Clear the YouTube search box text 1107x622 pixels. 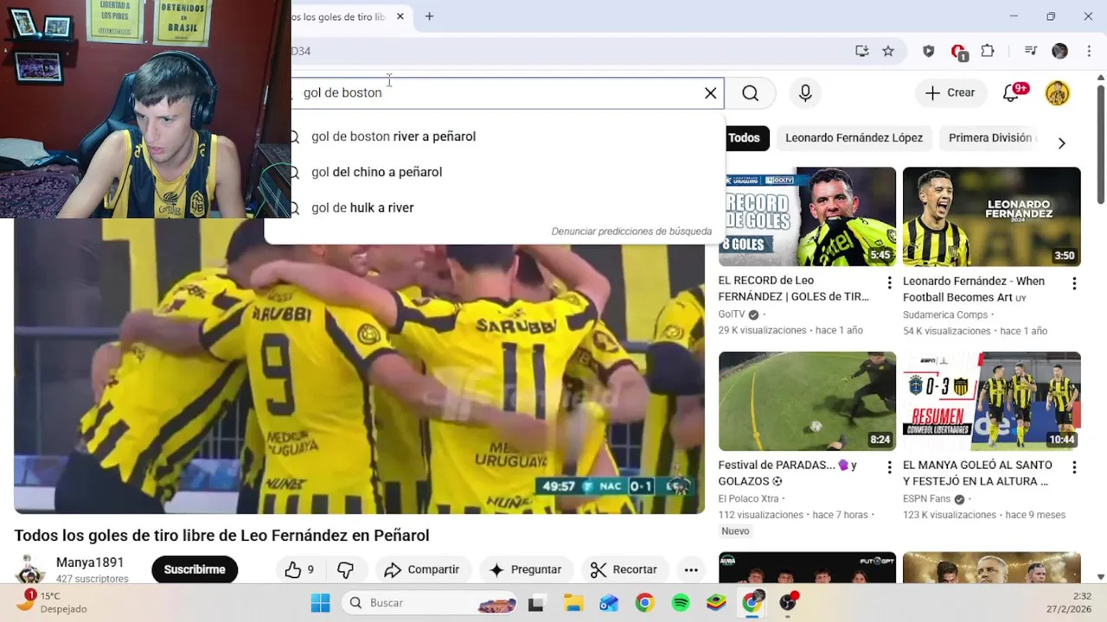pyautogui.click(x=711, y=93)
